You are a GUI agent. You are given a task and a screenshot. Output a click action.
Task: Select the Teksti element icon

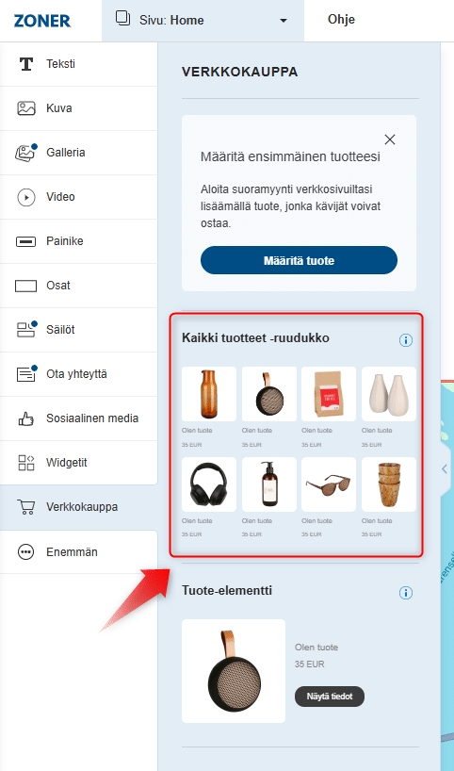tap(26, 64)
